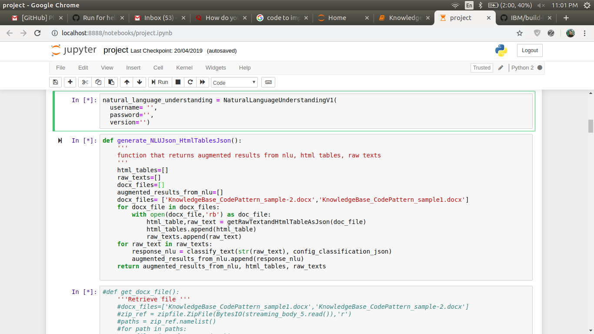Click the pencil icon next to Trusted
Screen dimensions: 594x334
(x=501, y=67)
